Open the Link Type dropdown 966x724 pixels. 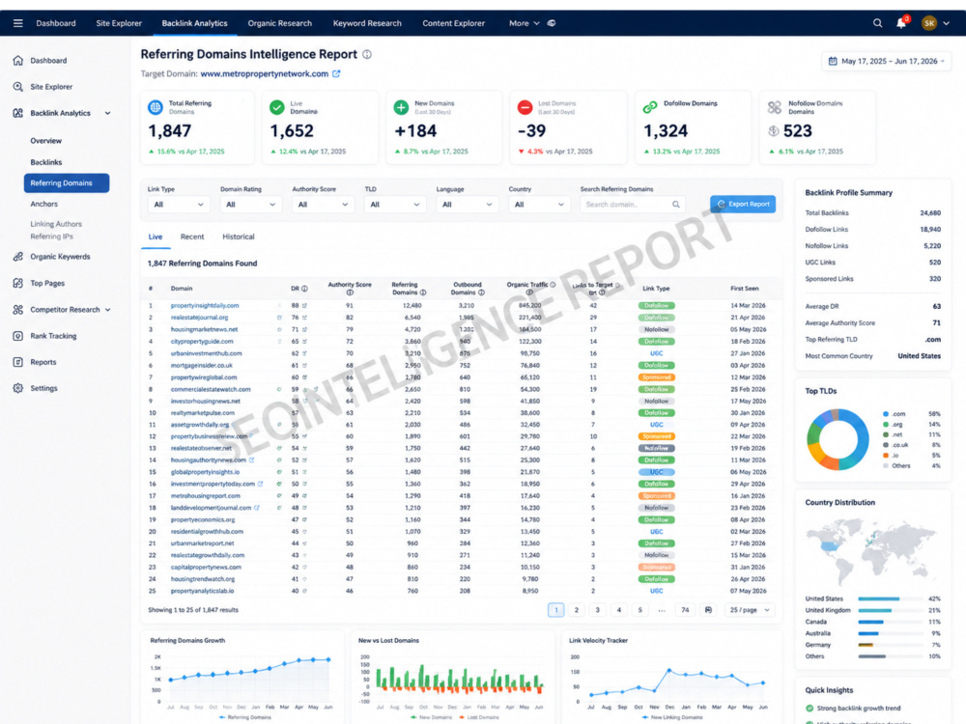point(178,205)
